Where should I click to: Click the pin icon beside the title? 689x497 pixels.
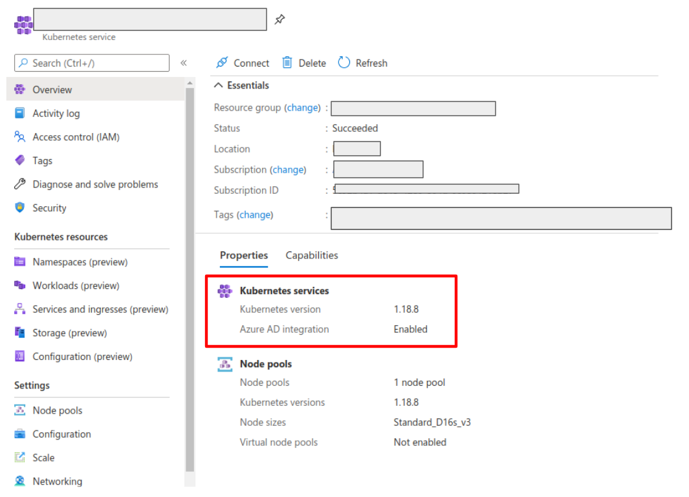point(279,19)
